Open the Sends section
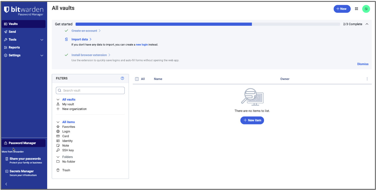The height and width of the screenshot is (190, 376). 11,32
